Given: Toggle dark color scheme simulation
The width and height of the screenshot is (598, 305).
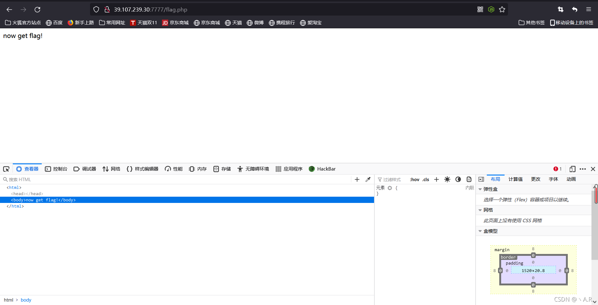Looking at the screenshot, I should (458, 180).
